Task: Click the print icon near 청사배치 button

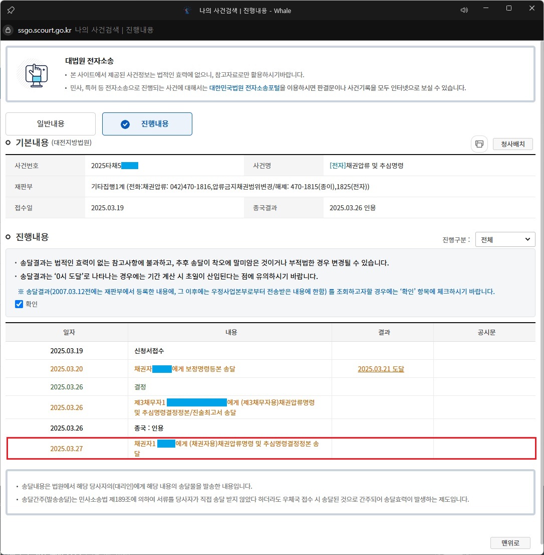Action: (479, 144)
